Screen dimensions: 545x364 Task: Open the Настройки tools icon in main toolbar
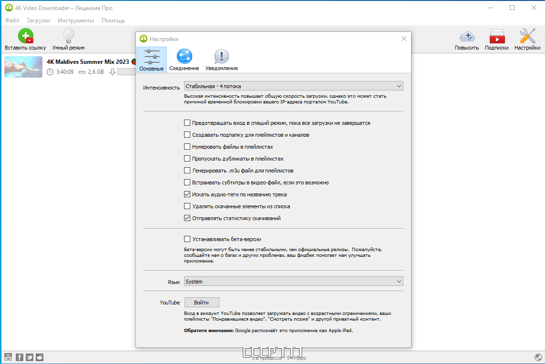[x=527, y=36]
